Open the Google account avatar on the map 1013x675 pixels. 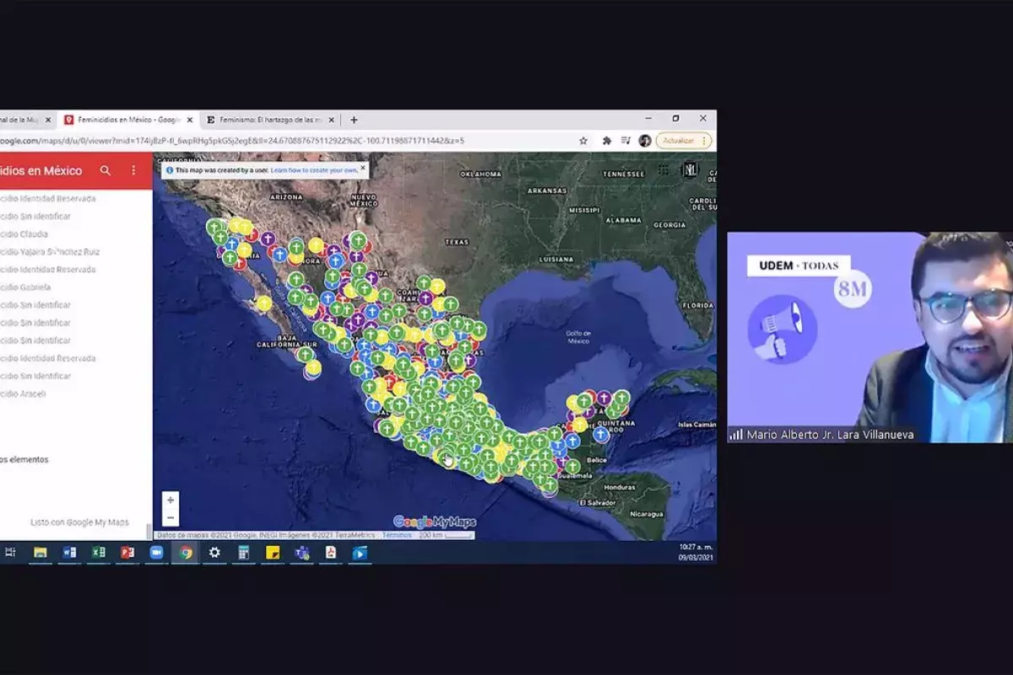[x=691, y=170]
